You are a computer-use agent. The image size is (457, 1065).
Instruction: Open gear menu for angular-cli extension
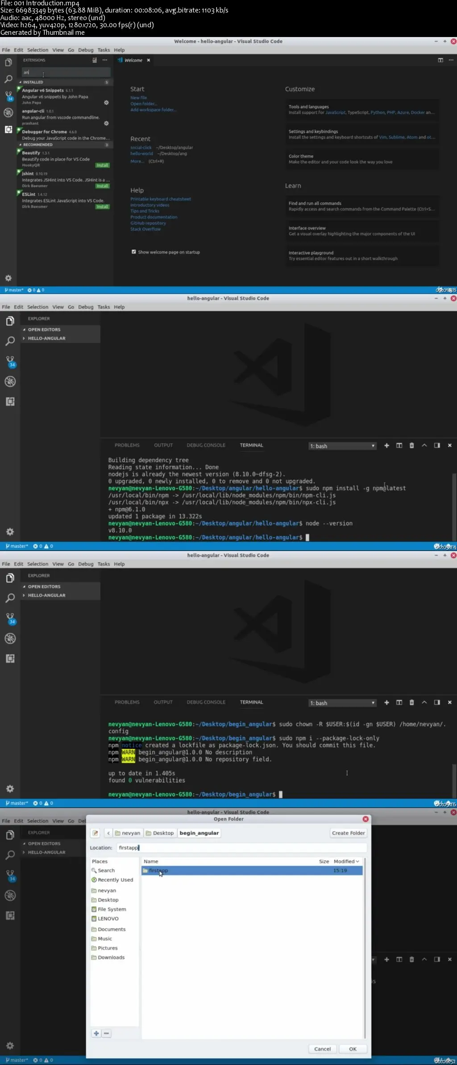point(106,123)
